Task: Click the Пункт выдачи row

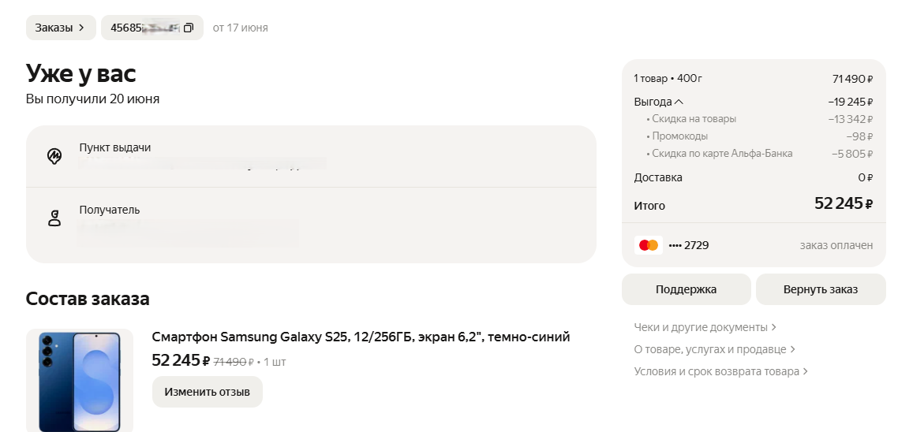Action: tap(311, 156)
